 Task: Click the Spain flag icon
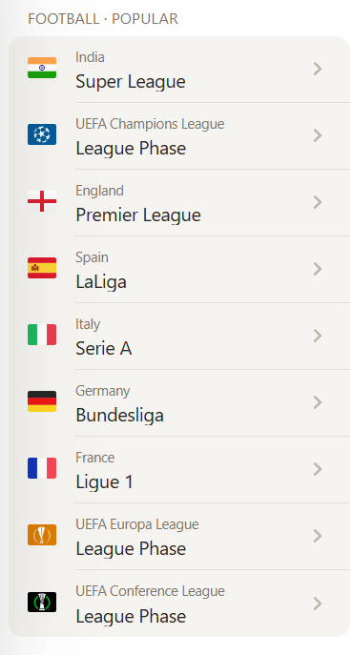tap(42, 268)
